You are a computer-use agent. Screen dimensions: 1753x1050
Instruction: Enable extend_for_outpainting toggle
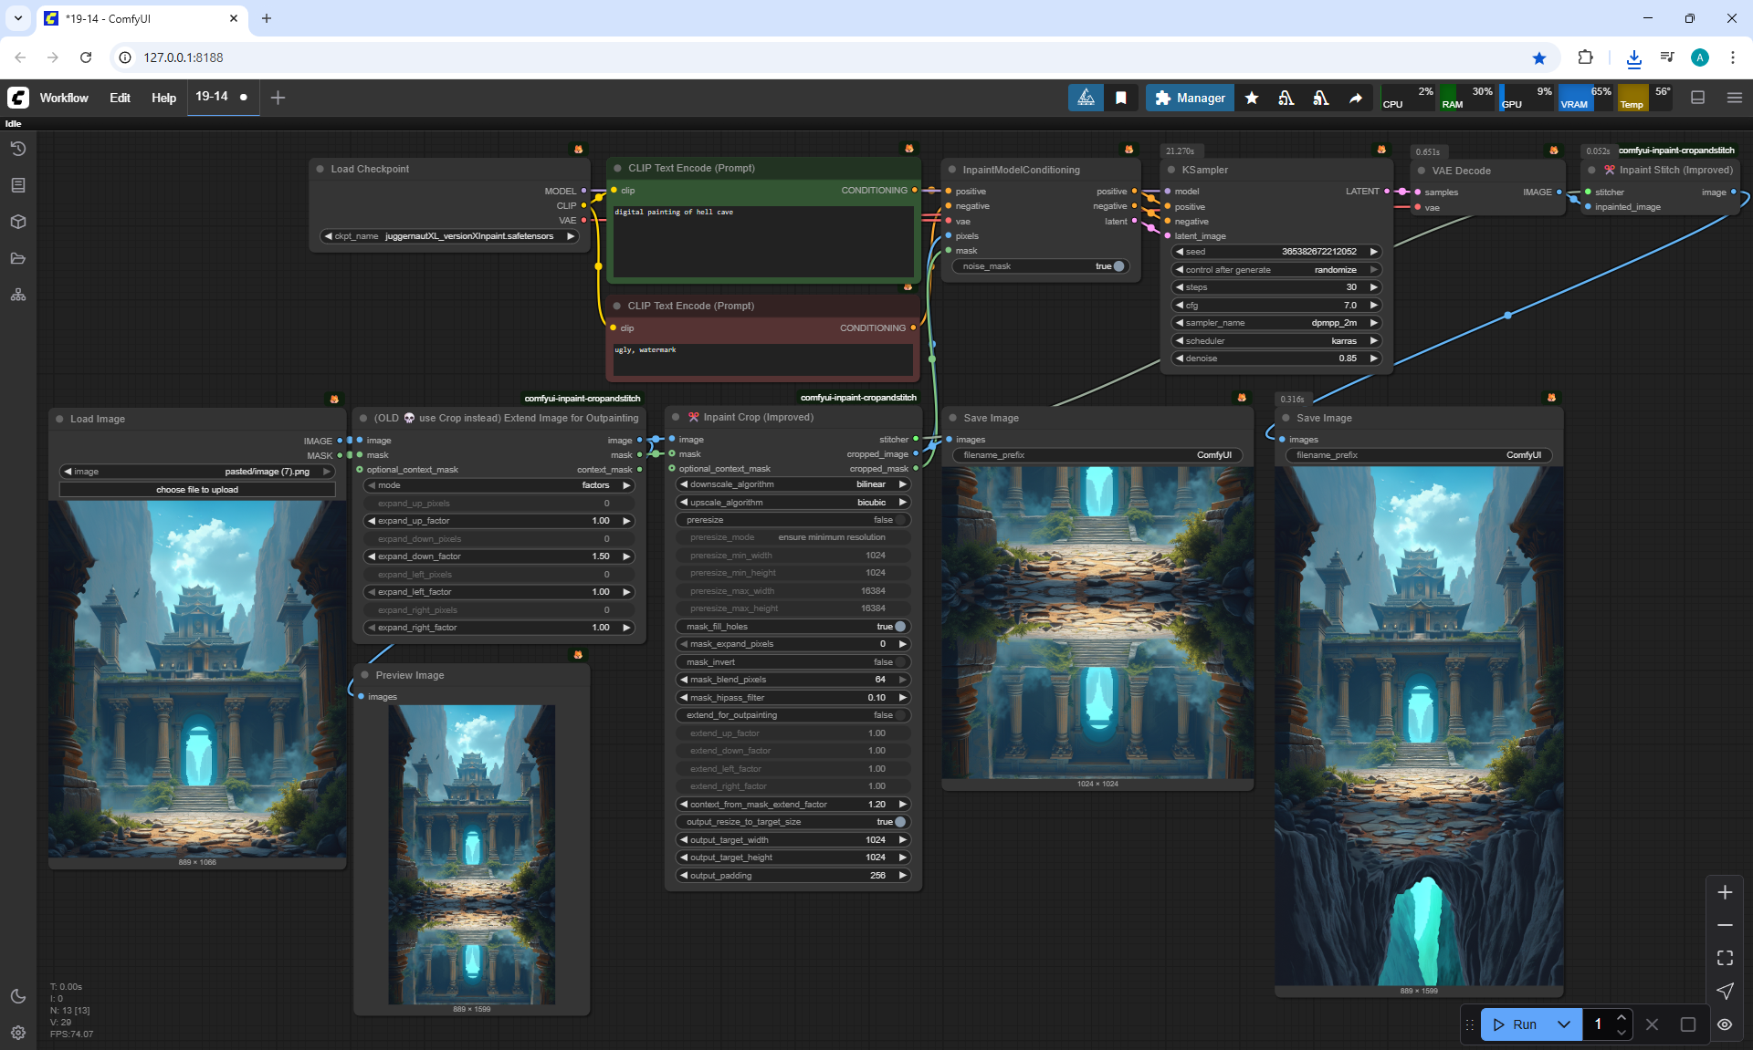tap(899, 715)
